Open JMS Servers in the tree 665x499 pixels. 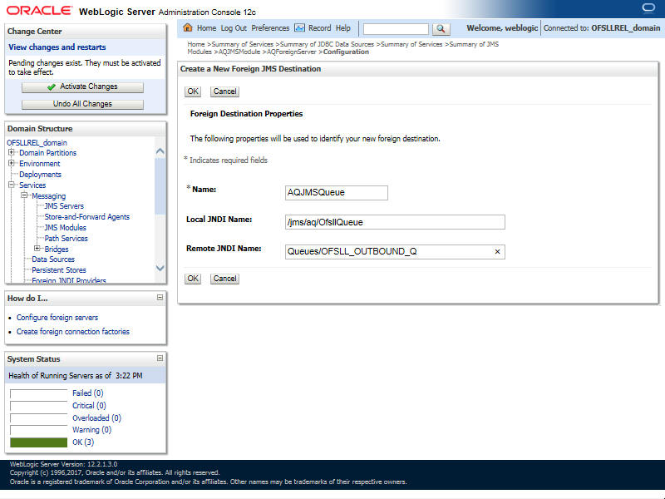[64, 205]
